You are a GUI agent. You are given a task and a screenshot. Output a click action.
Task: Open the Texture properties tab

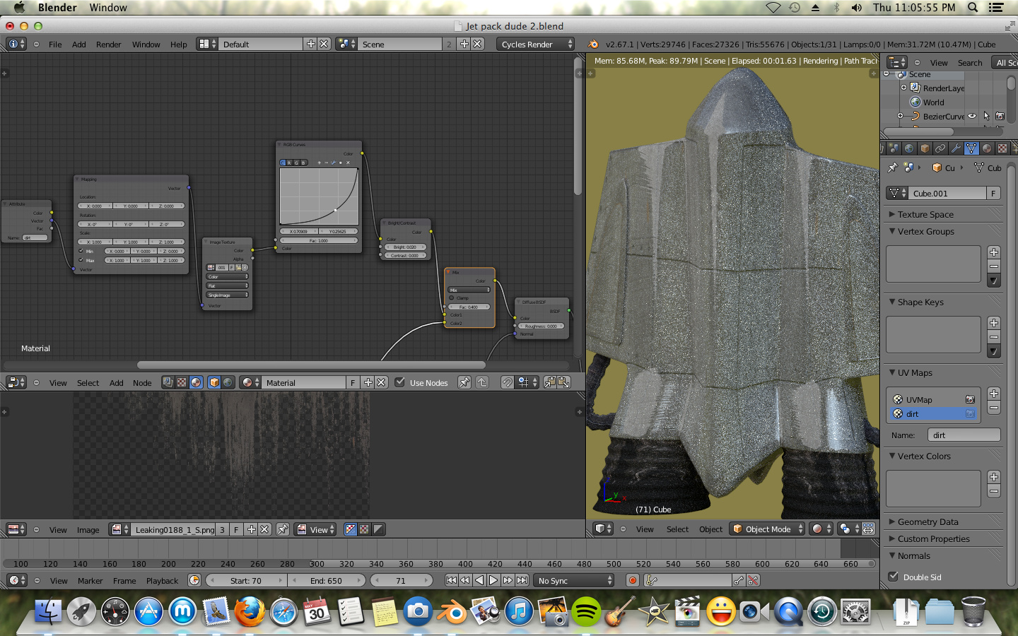[1002, 148]
